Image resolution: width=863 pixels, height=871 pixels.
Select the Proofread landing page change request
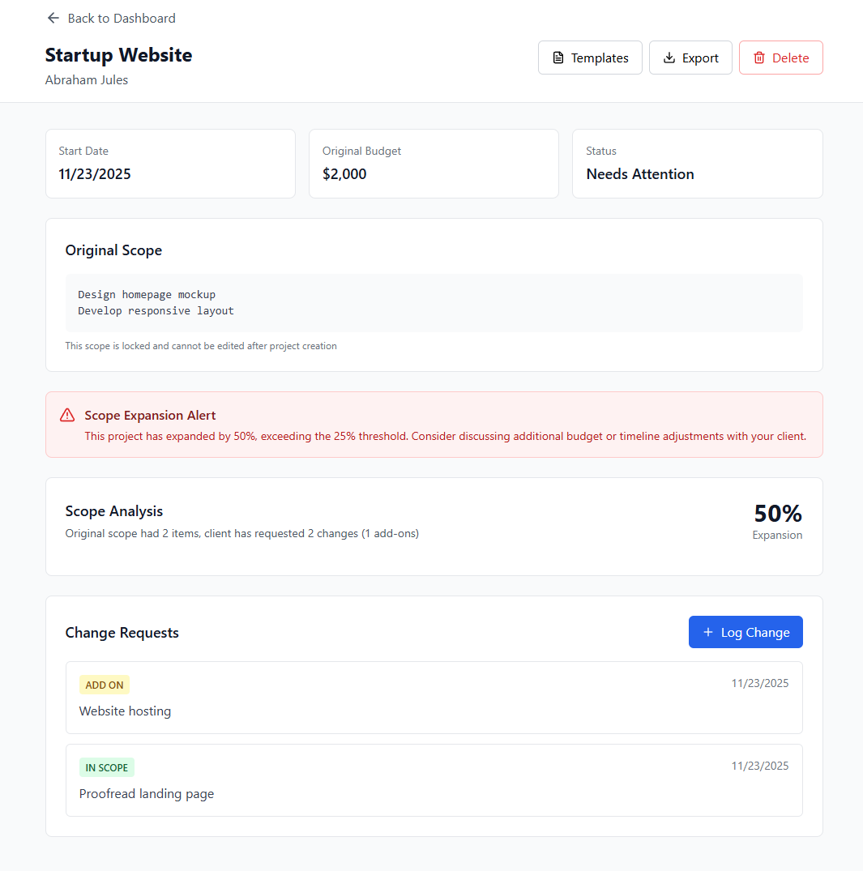point(434,780)
